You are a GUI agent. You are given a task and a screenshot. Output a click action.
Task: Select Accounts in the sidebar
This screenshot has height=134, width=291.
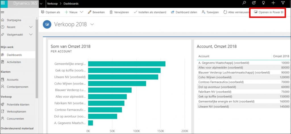(13, 80)
